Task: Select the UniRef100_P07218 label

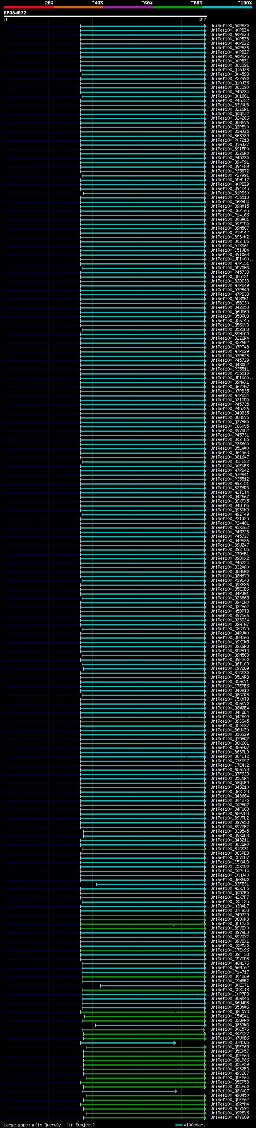Action: [230, 140]
